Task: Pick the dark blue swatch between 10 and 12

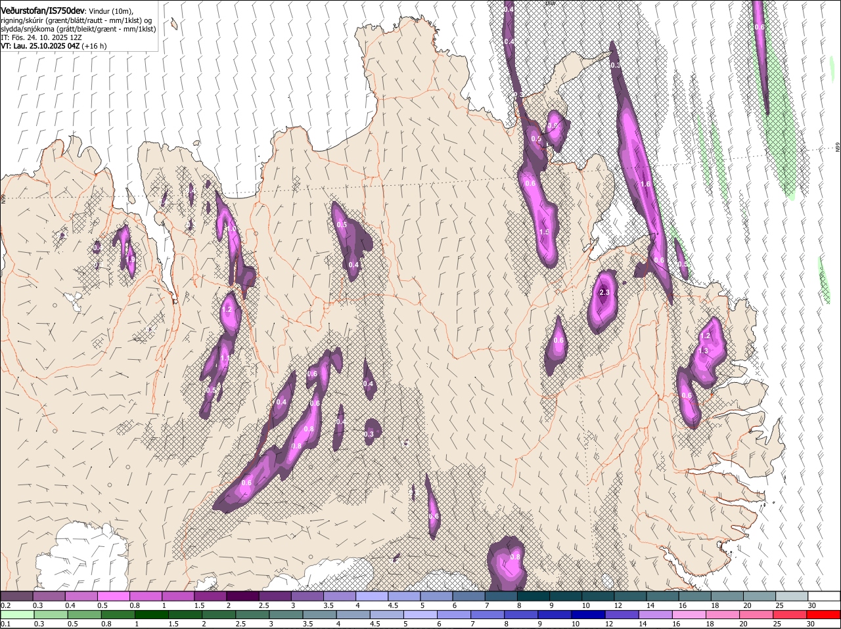Action: click(x=589, y=615)
